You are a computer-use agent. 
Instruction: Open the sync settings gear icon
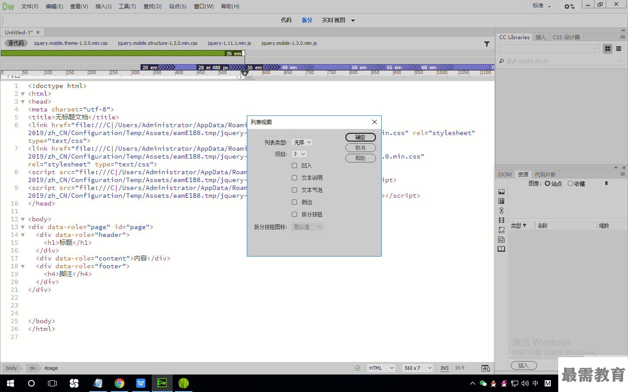tap(569, 7)
